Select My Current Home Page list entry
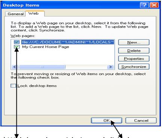This screenshot has width=162, height=138. [x=46, y=47]
